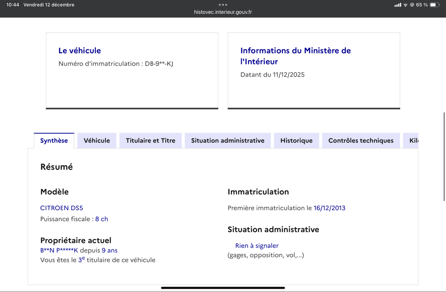This screenshot has width=446, height=292.
Task: Click the 3e titulaire text line
Action: click(x=98, y=260)
